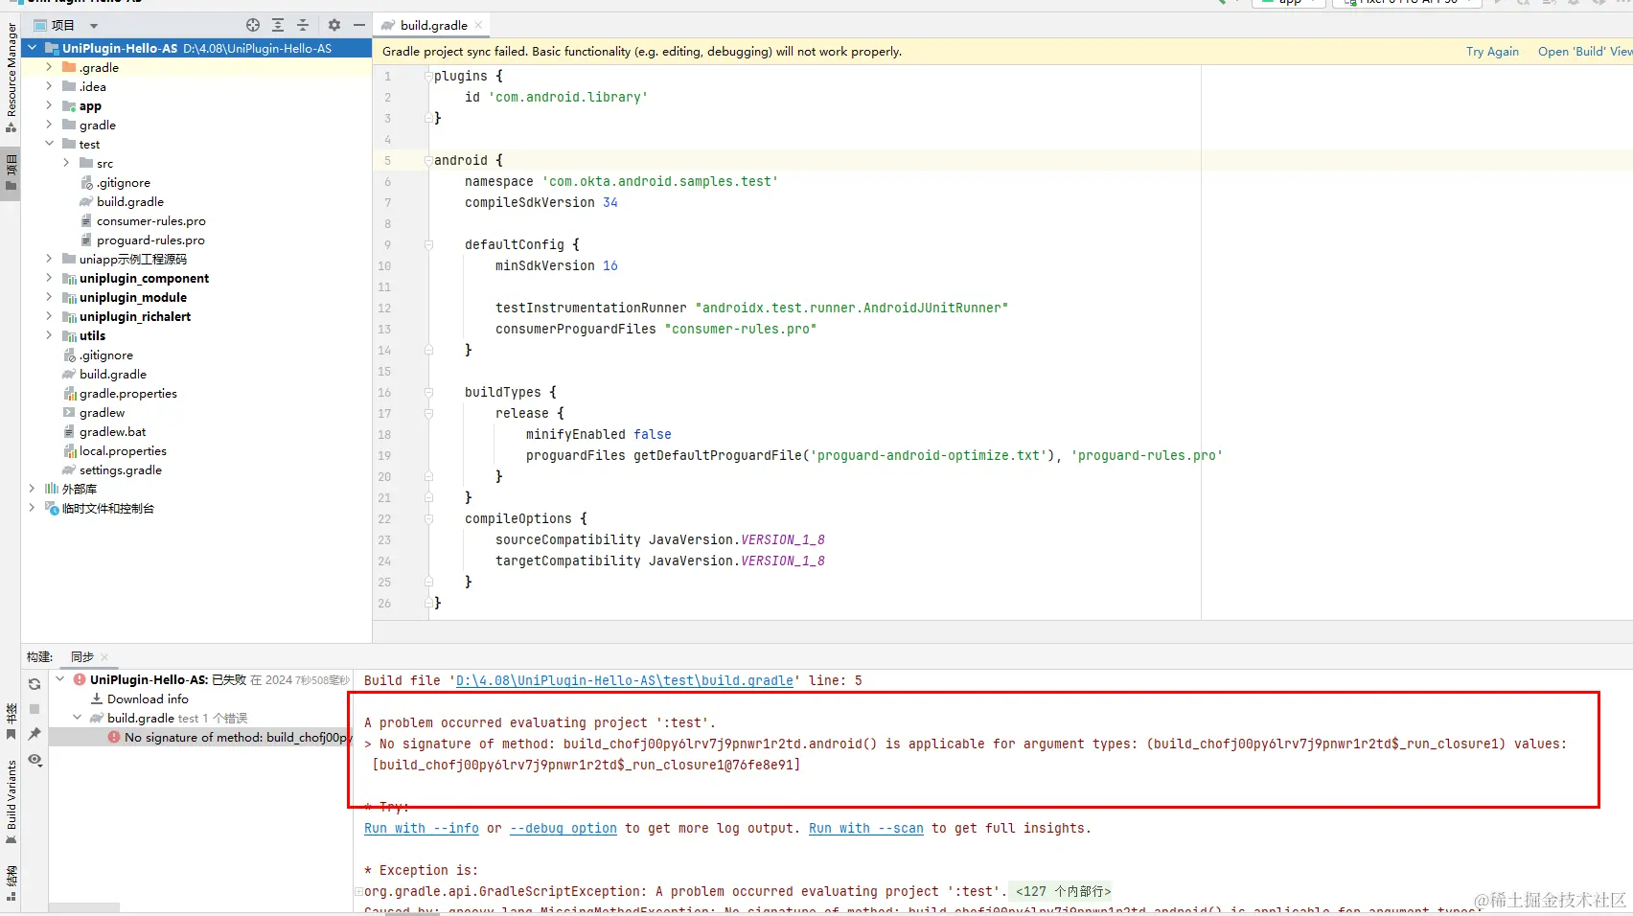Viewport: 1633px width, 916px height.
Task: Expand the 外部库 external libraries node
Action: [32, 489]
